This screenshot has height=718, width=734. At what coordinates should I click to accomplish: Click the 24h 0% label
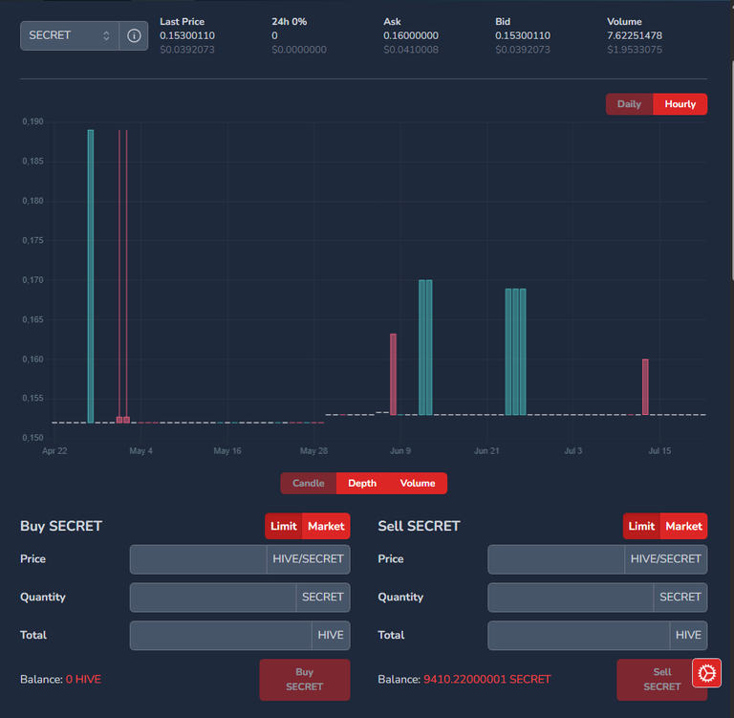coord(290,22)
